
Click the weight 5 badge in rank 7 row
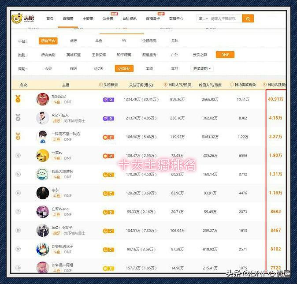click(x=108, y=212)
